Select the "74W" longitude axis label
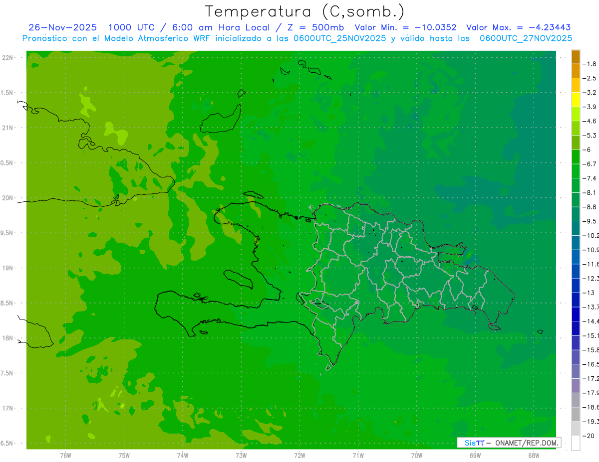599x462 pixels. point(182,456)
